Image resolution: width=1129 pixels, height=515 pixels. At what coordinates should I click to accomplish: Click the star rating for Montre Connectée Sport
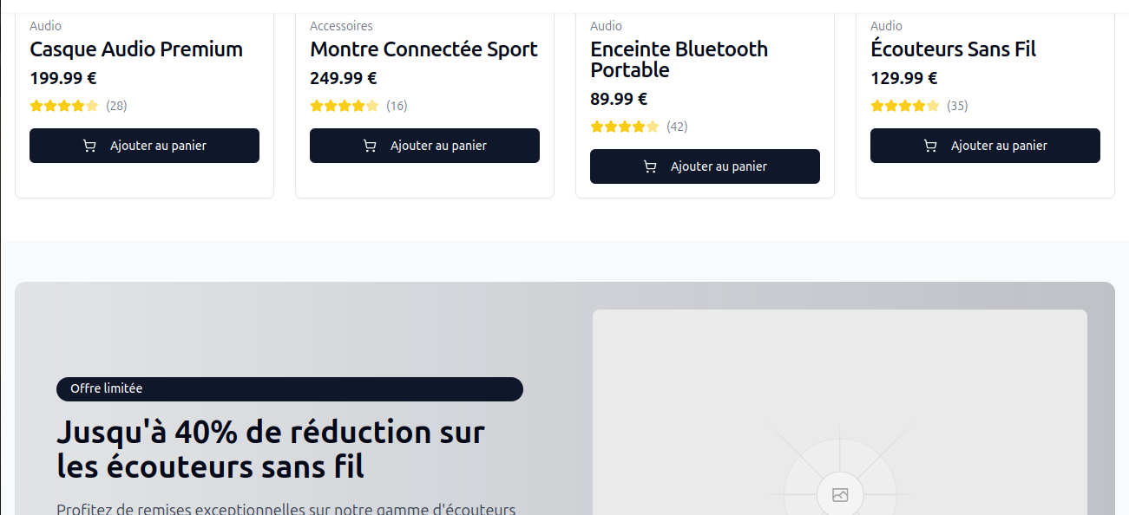(x=345, y=106)
